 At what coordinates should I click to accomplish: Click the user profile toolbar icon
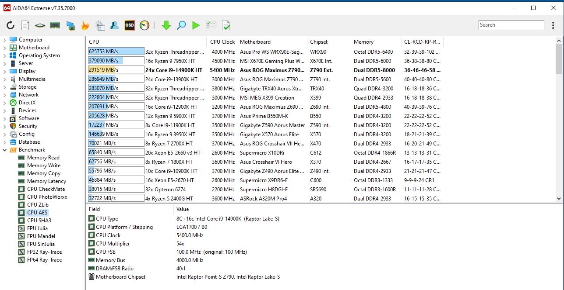(115, 25)
